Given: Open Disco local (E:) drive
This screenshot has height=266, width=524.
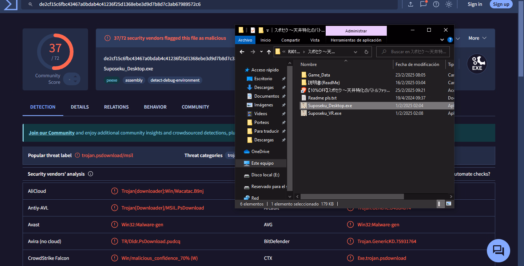Looking at the screenshot, I should [x=262, y=175].
